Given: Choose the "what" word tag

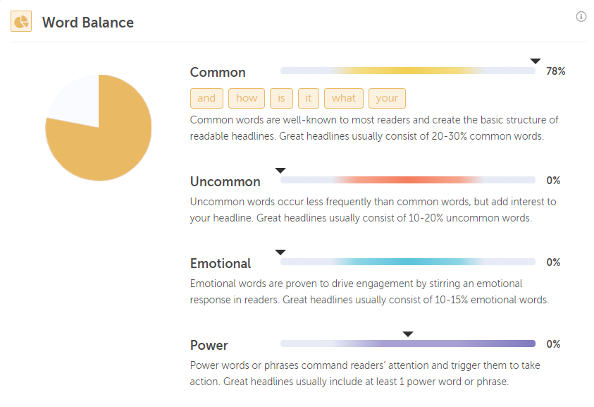Looking at the screenshot, I should [x=344, y=98].
